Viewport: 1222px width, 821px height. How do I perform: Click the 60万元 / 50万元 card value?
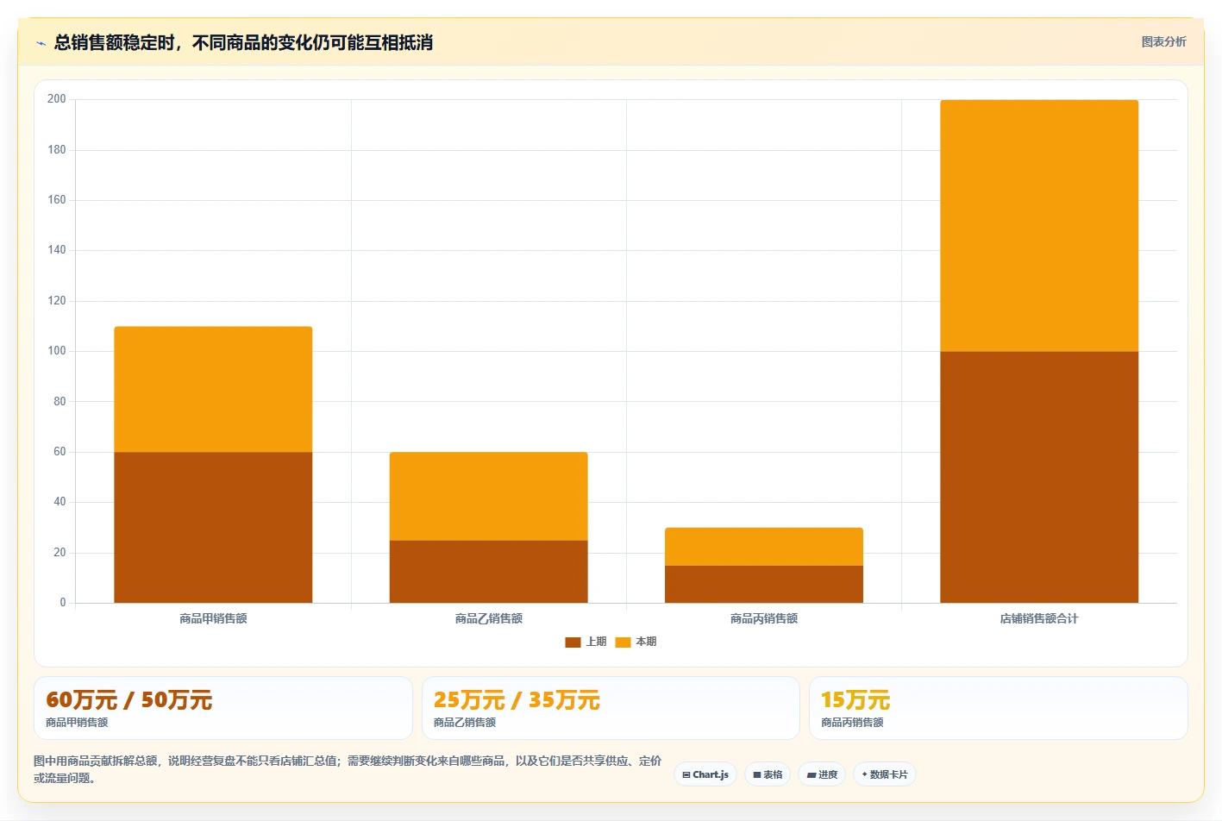[128, 699]
